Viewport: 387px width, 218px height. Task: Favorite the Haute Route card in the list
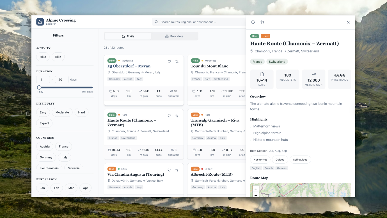coord(169,116)
